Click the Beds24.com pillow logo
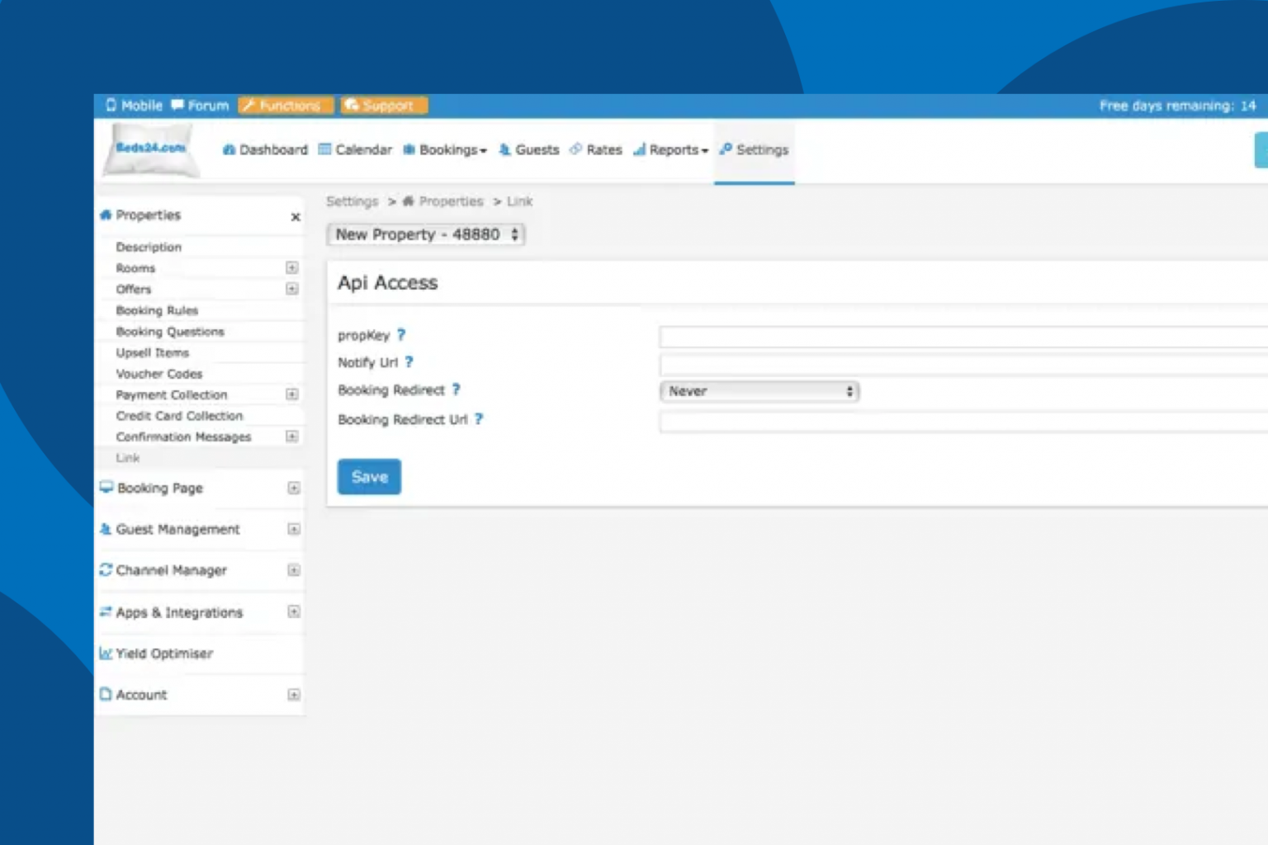 pyautogui.click(x=151, y=149)
